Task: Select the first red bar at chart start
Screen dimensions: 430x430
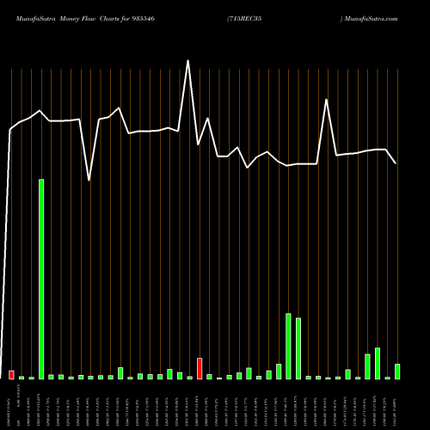Action: tap(11, 375)
